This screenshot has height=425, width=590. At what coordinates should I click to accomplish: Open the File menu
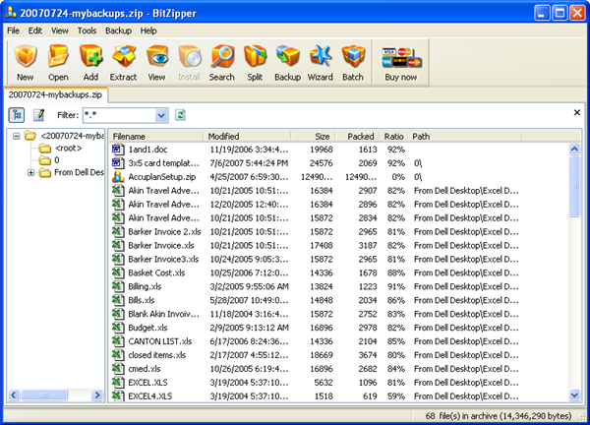(x=13, y=30)
